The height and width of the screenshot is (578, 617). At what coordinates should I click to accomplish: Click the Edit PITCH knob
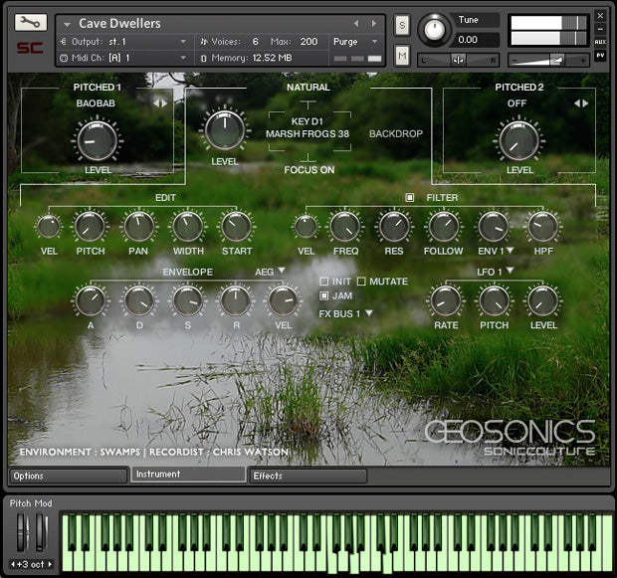point(91,227)
